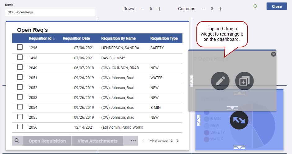The width and height of the screenshot is (292, 154).
Task: Click the left-edge resize handle on # Open Req's widget
Action: (191, 81)
